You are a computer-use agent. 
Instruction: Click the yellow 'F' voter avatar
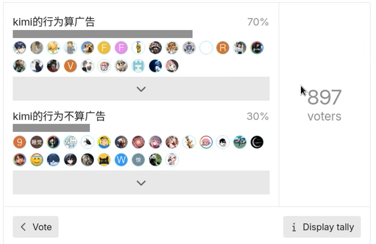[104, 48]
